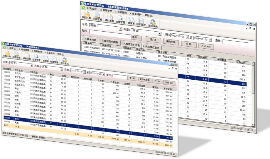This screenshot has width=270, height=159.
Task: Click 采购明细 button in back window
Action: pyautogui.click(x=171, y=42)
